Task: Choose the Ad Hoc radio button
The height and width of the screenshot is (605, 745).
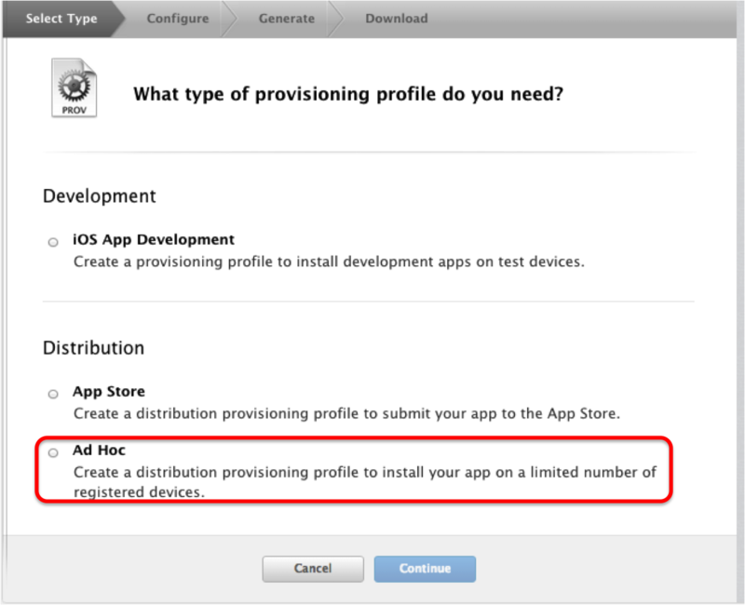Action: 53,453
